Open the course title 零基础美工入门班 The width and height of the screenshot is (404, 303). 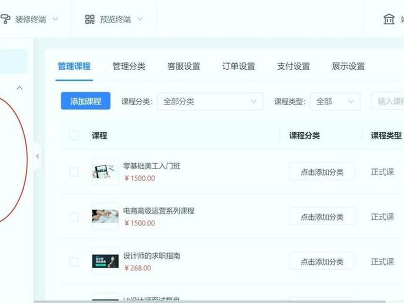151,166
